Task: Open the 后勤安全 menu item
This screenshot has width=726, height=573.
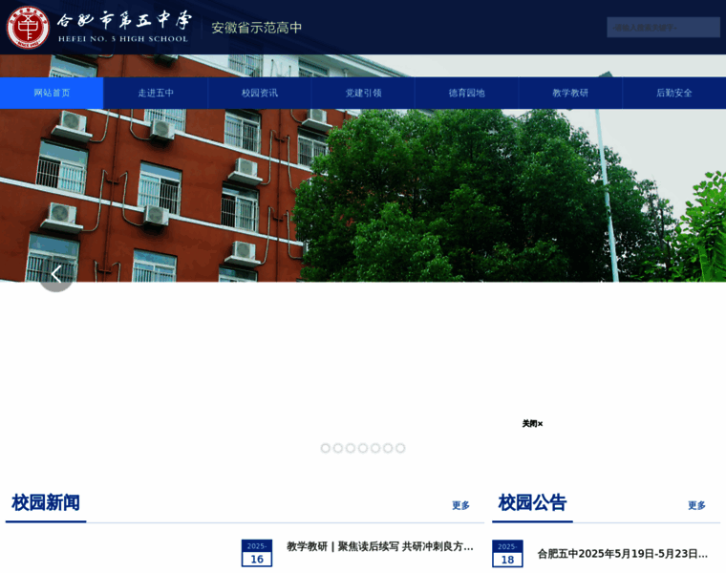Action: tap(674, 93)
